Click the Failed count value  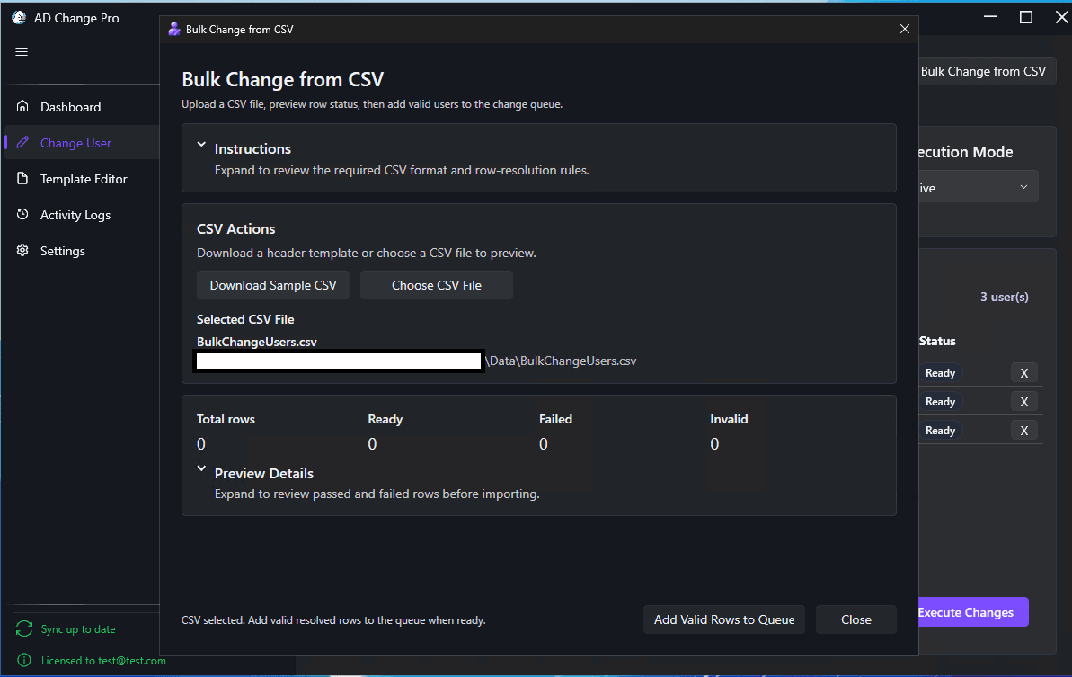click(543, 444)
